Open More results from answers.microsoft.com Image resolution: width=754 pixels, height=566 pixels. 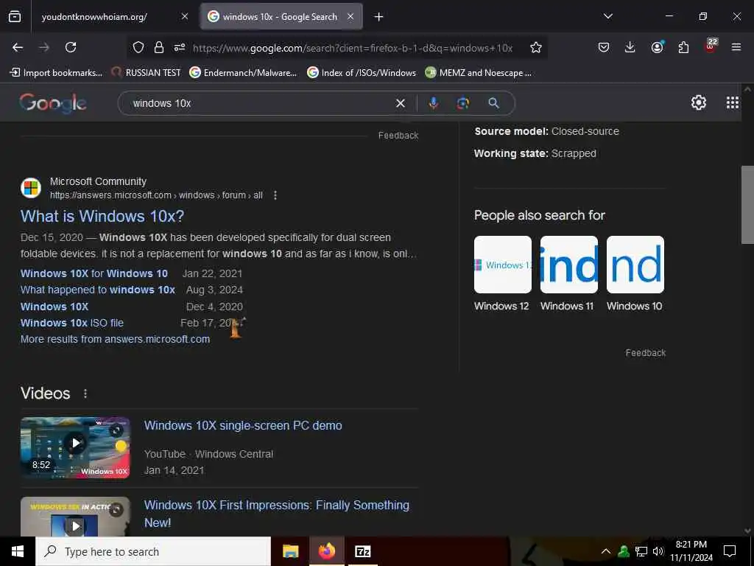pos(116,339)
